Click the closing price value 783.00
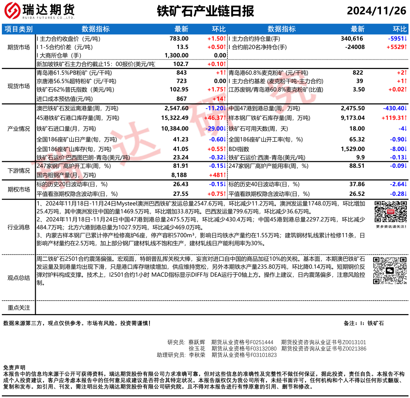 coord(179,39)
